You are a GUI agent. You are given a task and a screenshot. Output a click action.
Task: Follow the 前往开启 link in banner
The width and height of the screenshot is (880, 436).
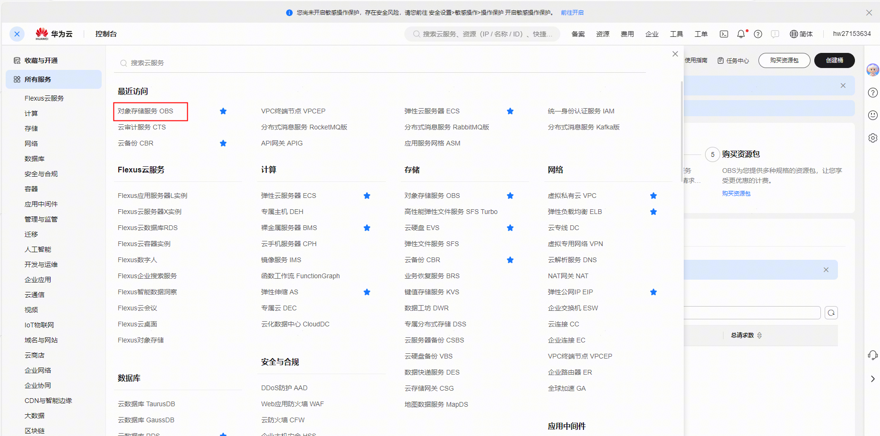pos(572,13)
